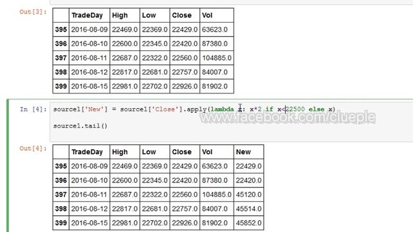Click High value 22817.0 in Out[4] table

click(x=125, y=209)
